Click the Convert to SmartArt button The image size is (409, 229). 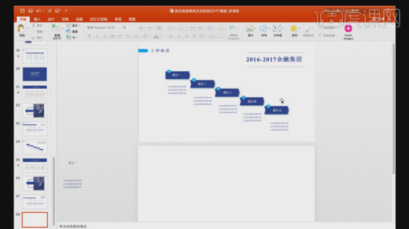(x=233, y=32)
